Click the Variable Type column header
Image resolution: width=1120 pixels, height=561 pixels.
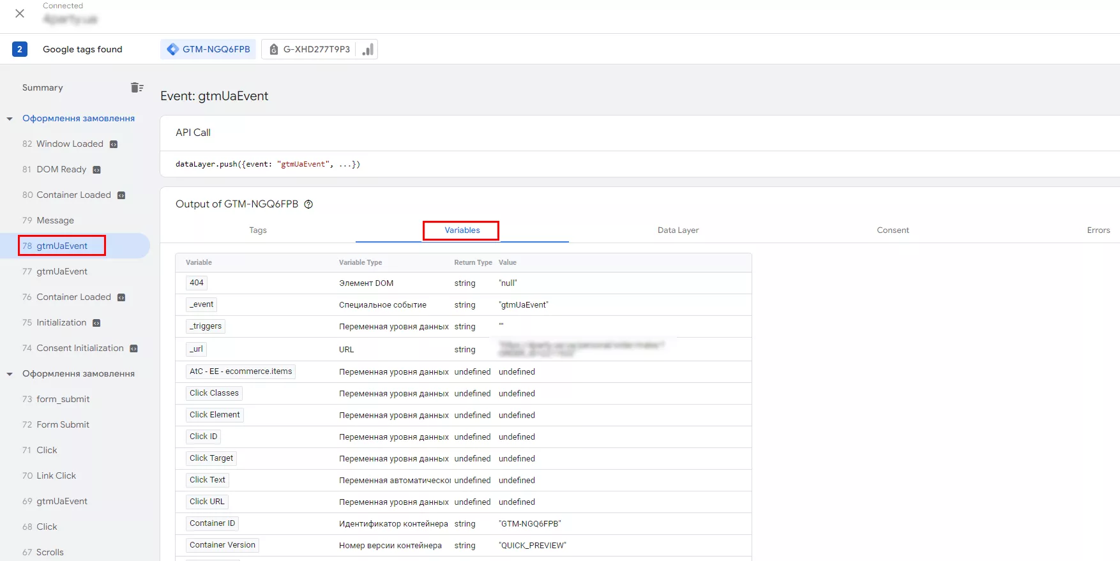pyautogui.click(x=360, y=262)
